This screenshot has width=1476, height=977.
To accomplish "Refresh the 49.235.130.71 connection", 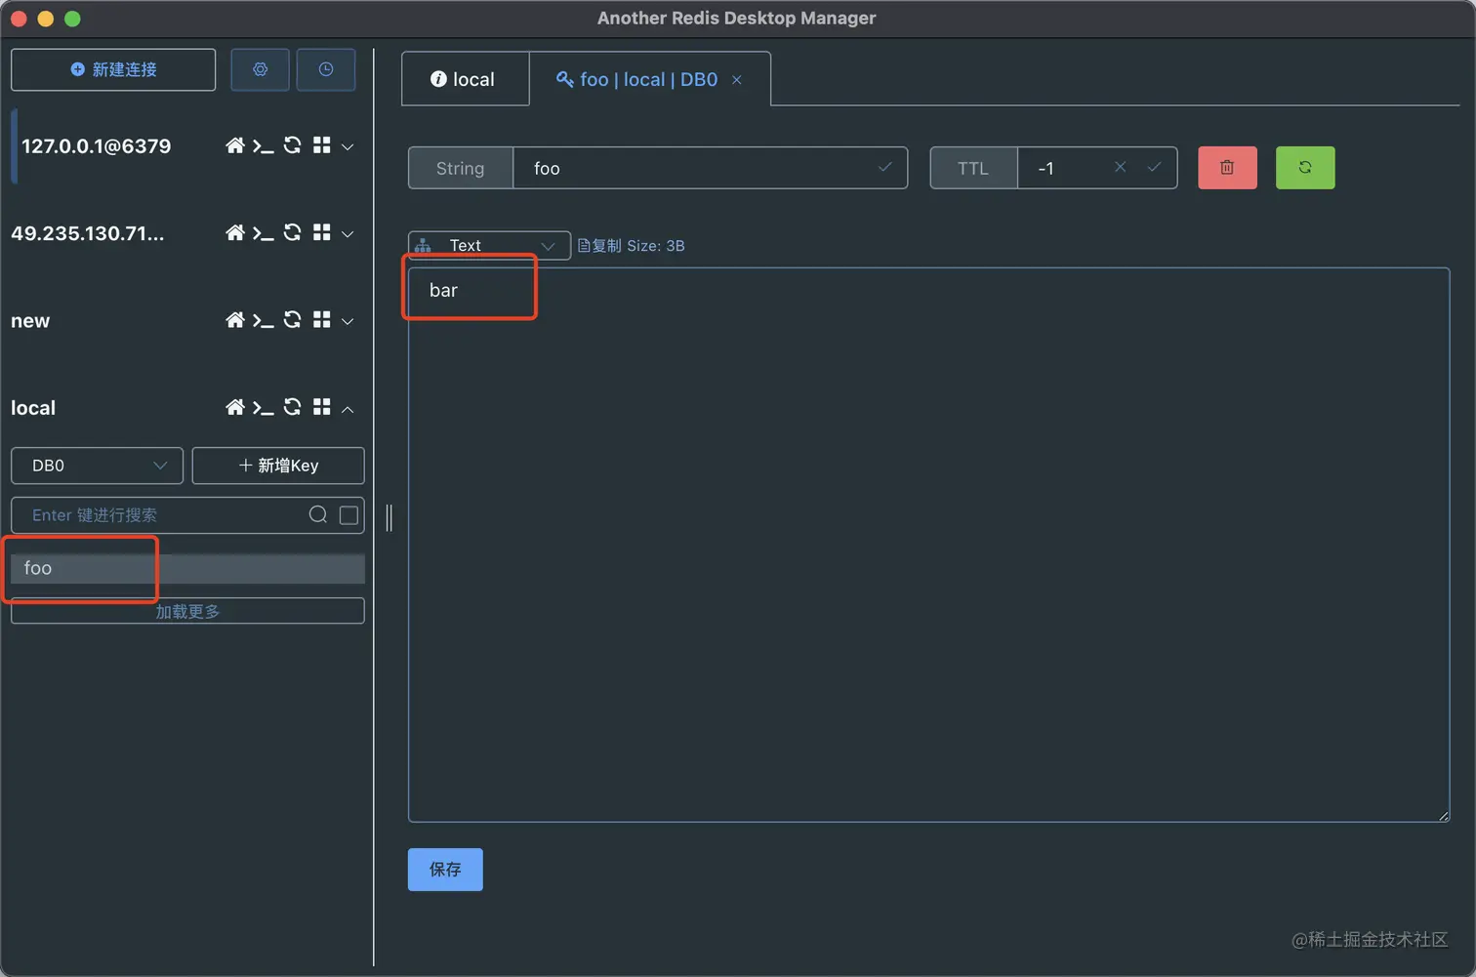I will pos(292,232).
